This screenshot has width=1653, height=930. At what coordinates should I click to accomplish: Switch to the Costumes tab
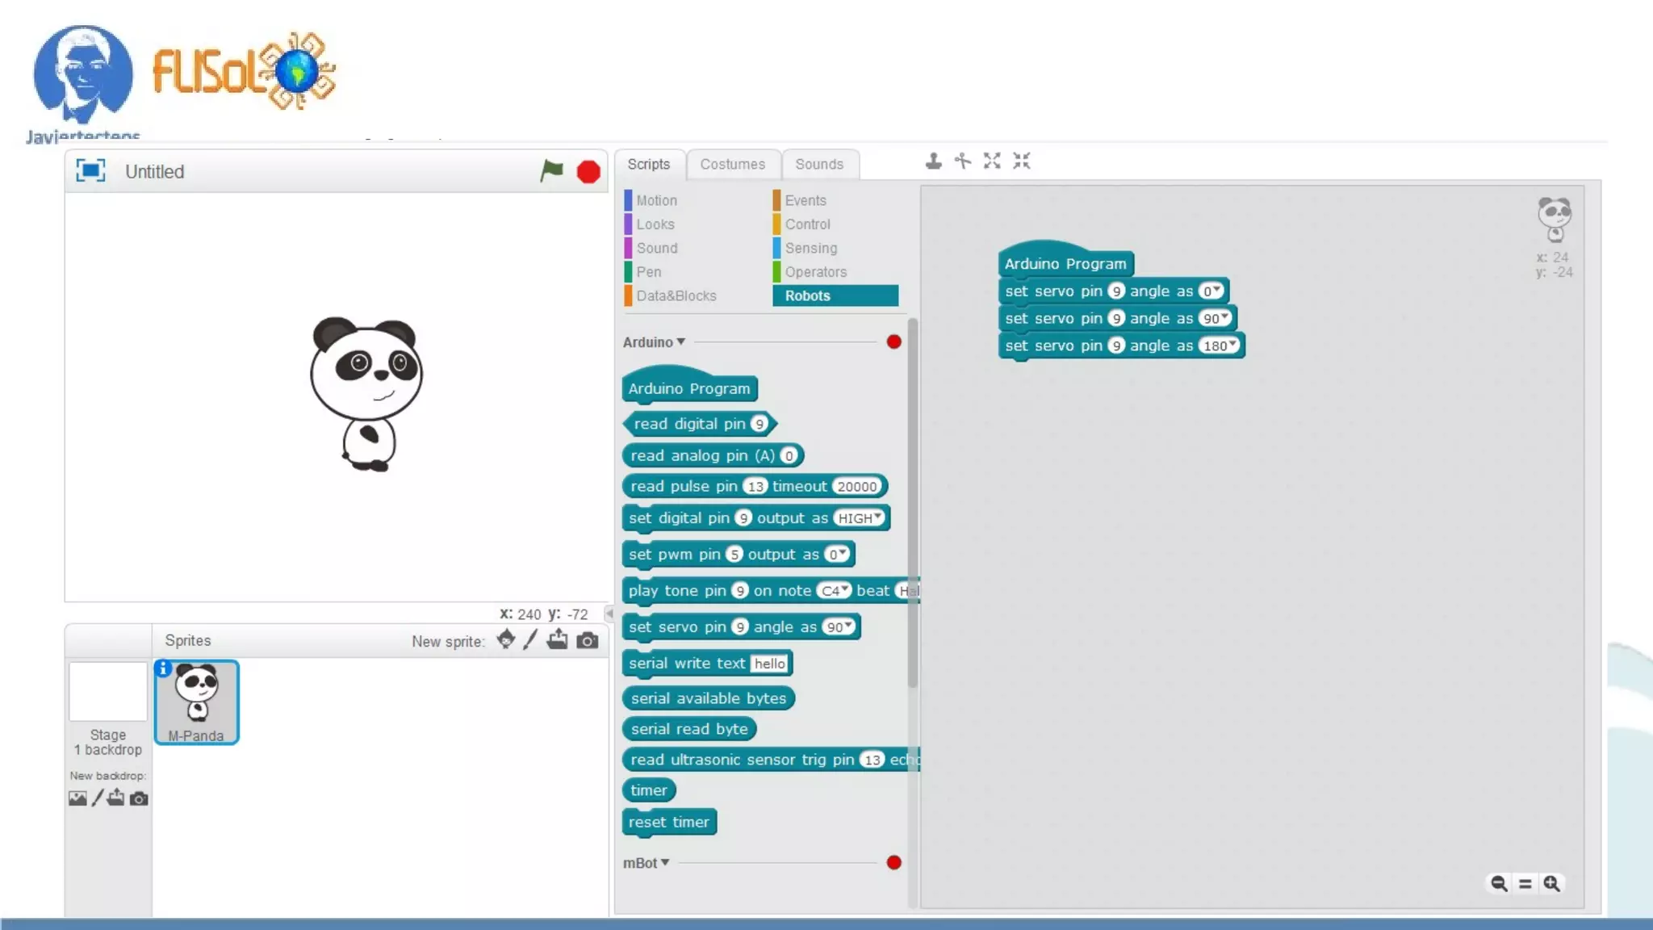[x=732, y=164]
